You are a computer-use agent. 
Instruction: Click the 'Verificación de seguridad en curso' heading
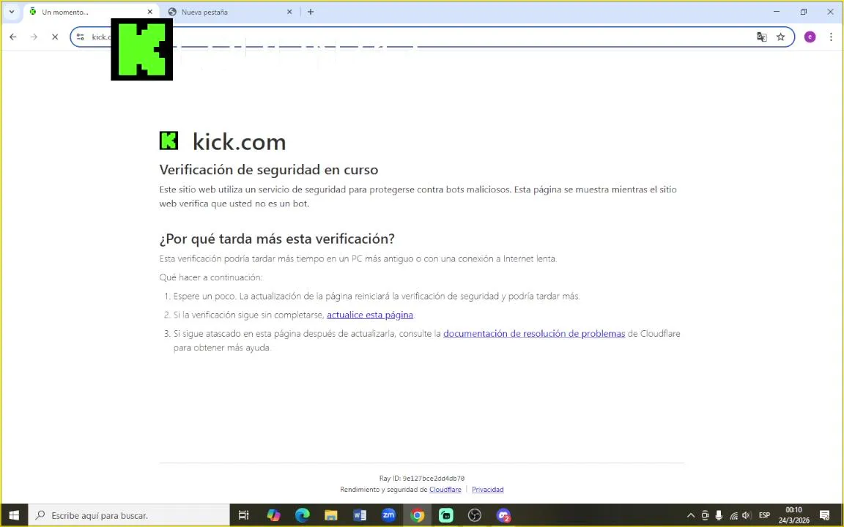point(269,169)
